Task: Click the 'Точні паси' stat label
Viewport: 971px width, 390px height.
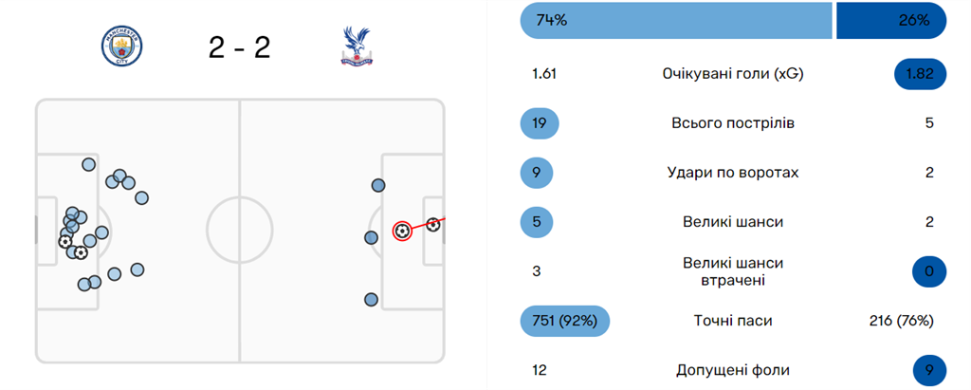Action: click(732, 321)
